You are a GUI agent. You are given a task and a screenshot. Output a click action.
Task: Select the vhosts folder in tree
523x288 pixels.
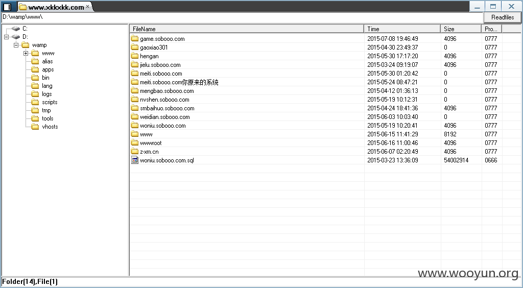click(x=50, y=127)
